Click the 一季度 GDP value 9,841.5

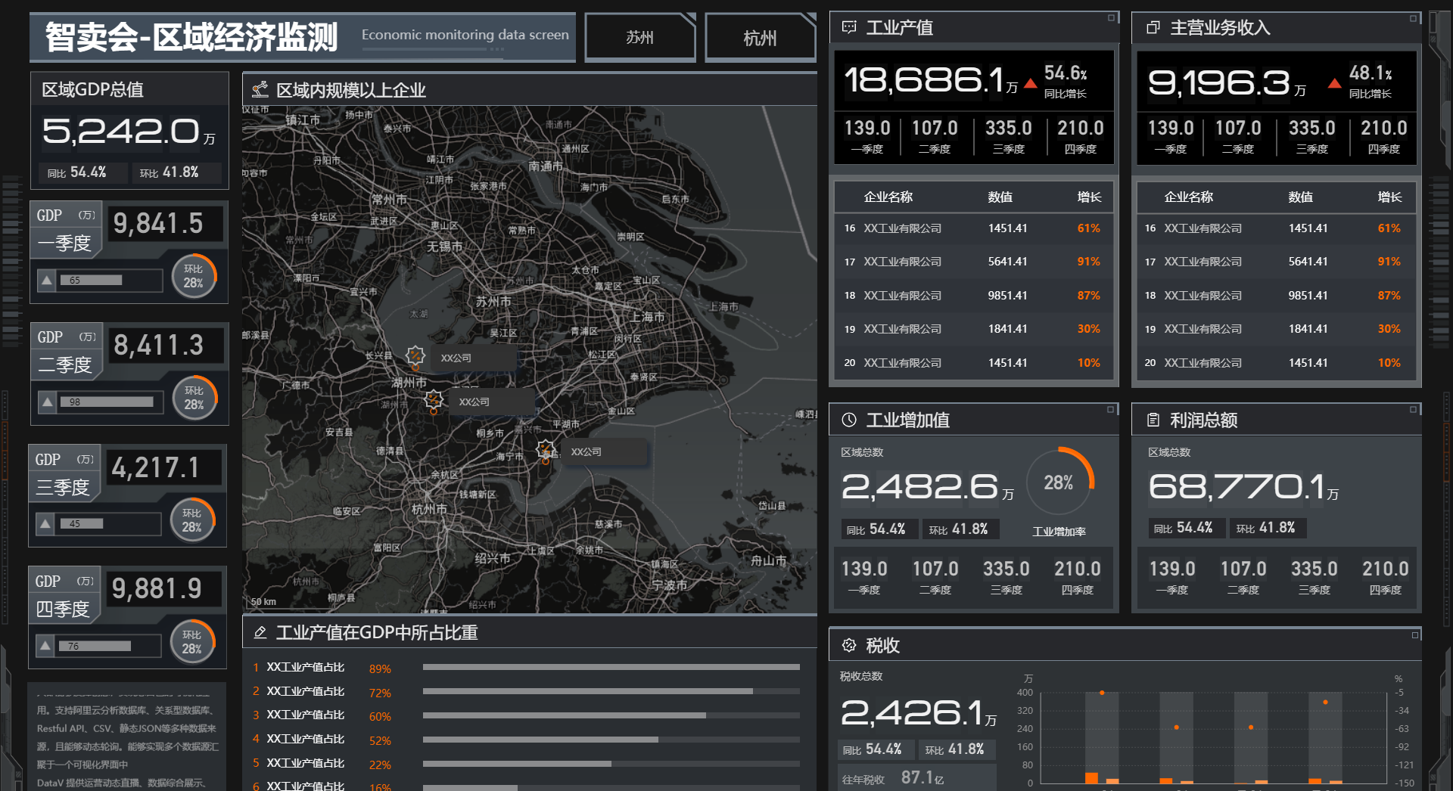click(158, 224)
